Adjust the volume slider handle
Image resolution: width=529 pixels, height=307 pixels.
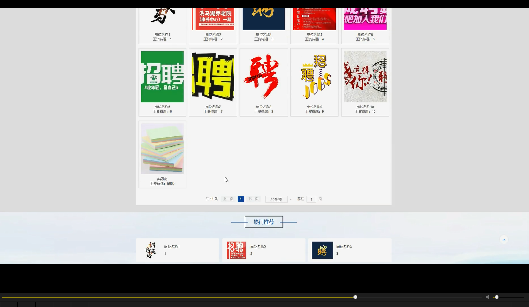(x=497, y=297)
